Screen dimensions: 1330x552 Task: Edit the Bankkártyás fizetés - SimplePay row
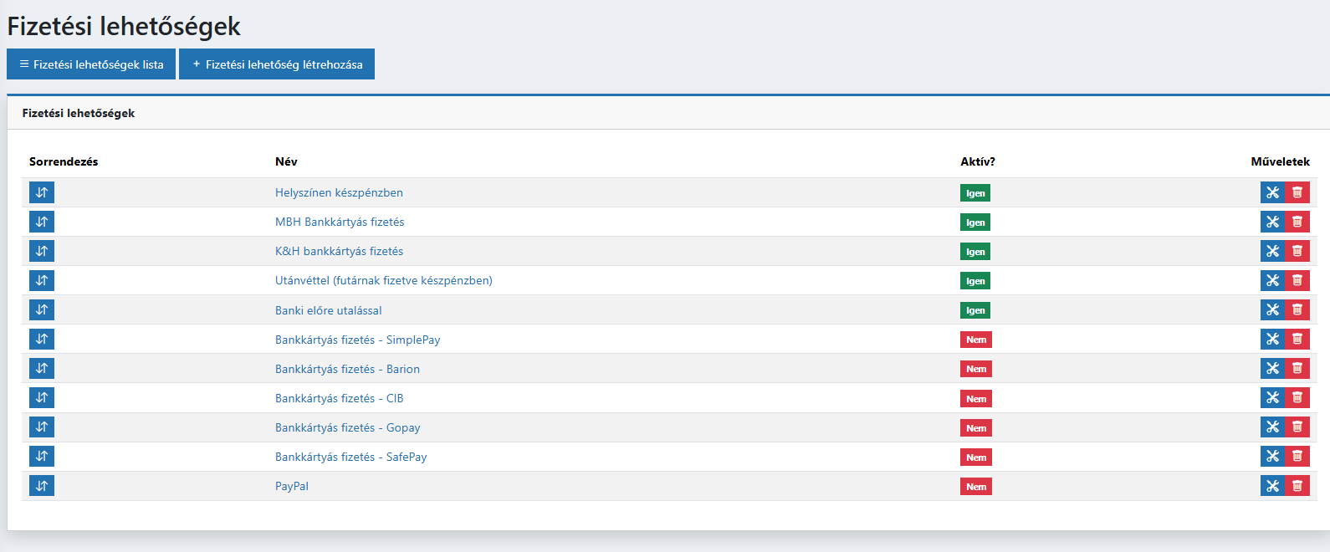point(1272,340)
